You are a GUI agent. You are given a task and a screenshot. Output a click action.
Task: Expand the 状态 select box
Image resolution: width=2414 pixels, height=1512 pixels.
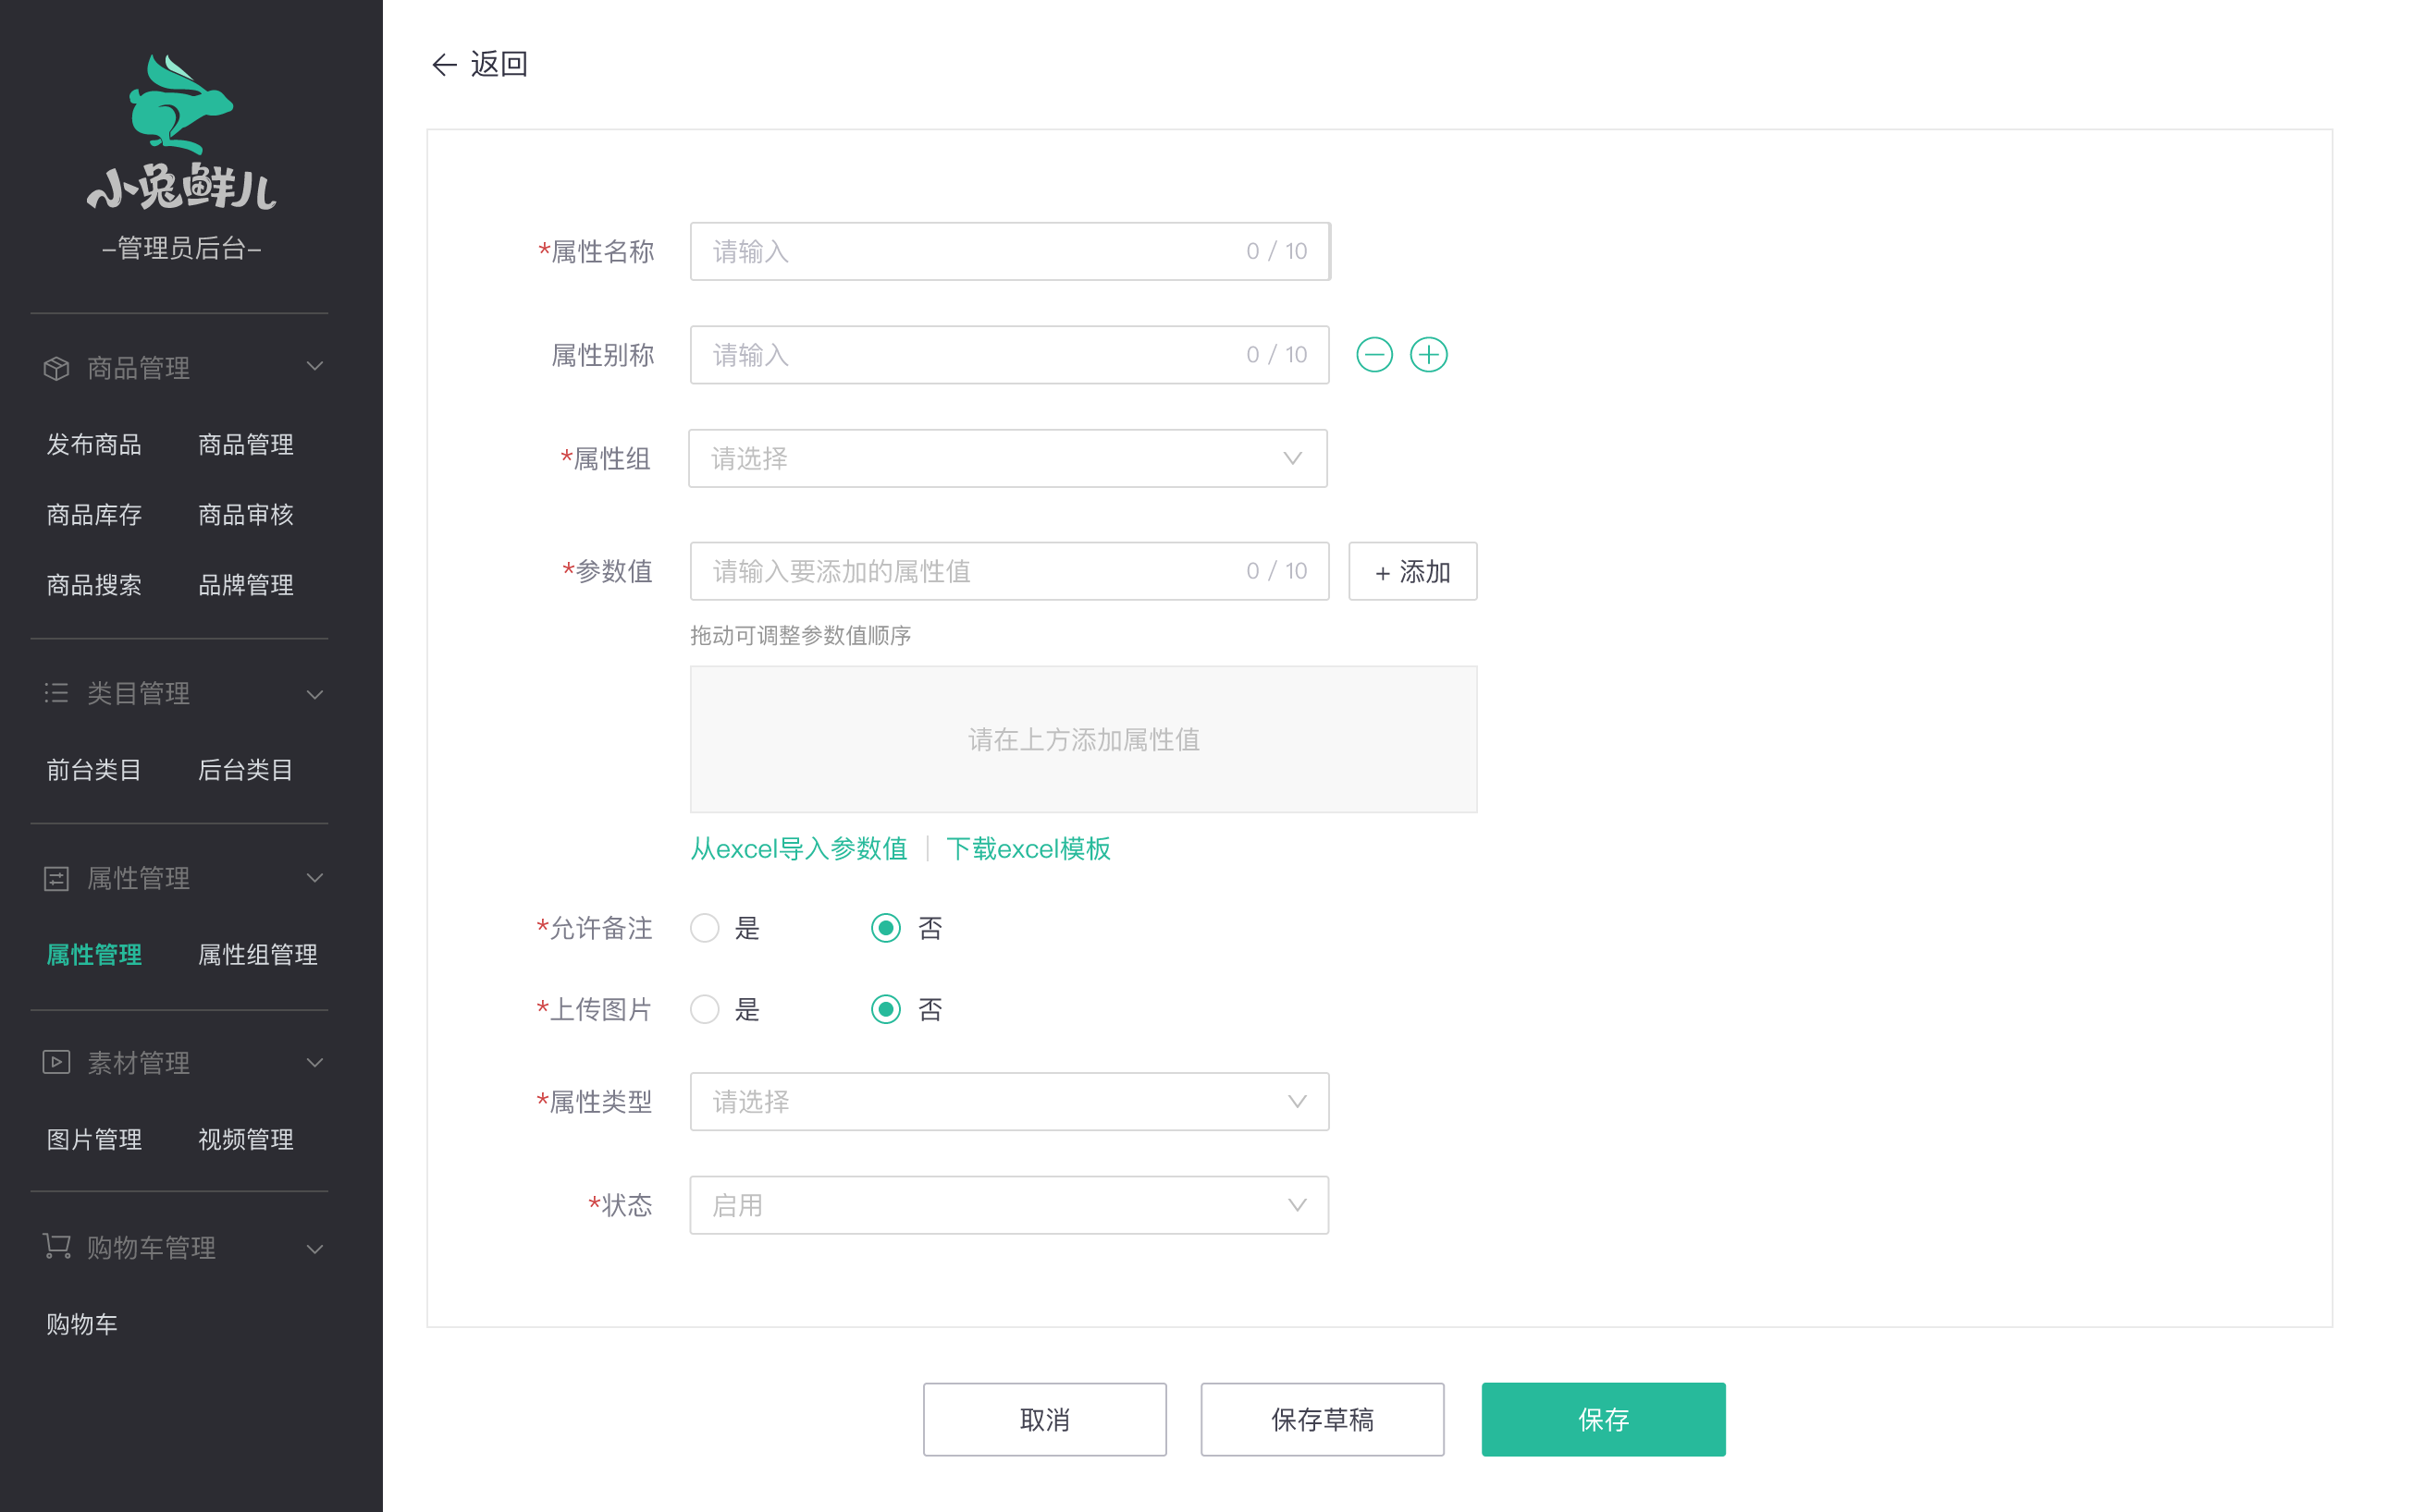(1009, 1205)
